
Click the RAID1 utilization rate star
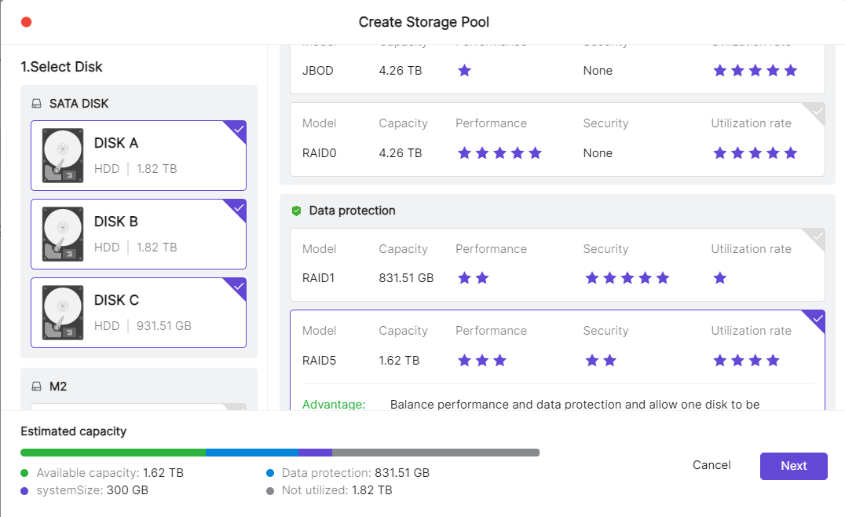coord(720,278)
